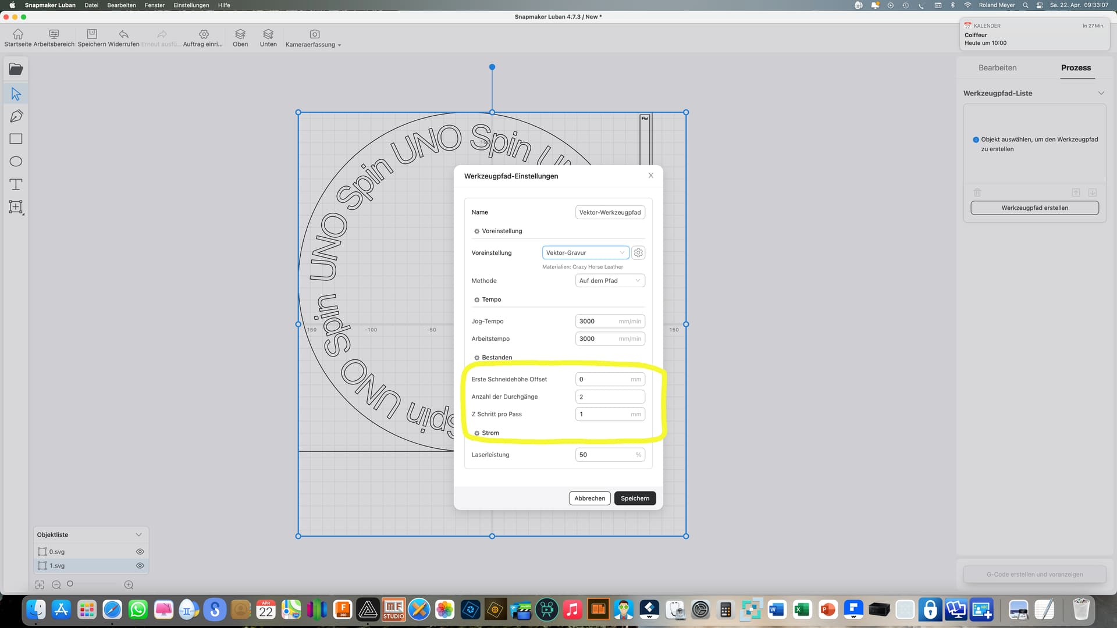Open file folder icon in left toolbar

[x=16, y=69]
